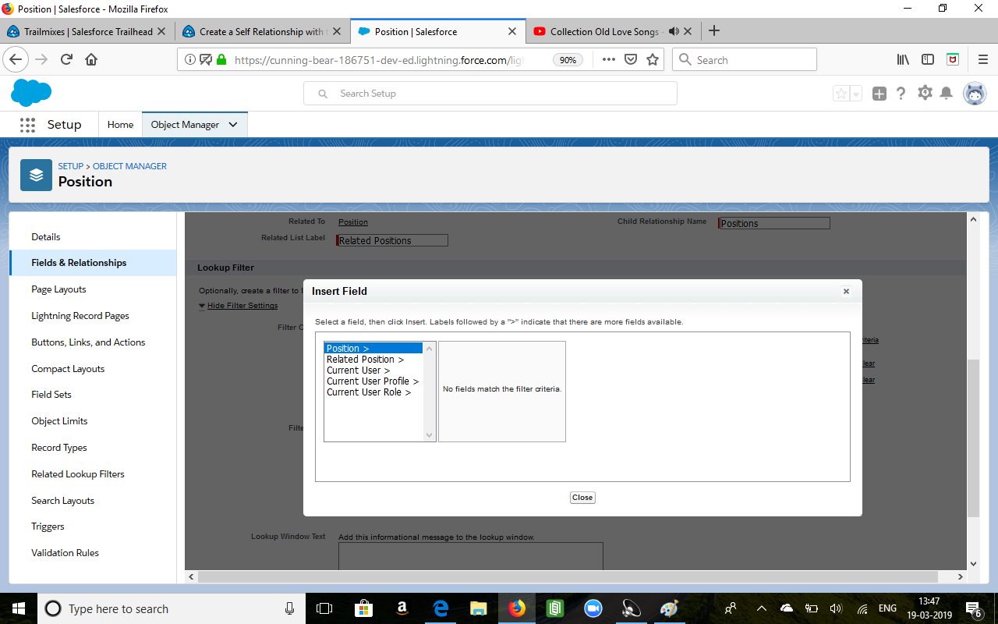Open the Microsoft Store taskbar icon
Screen dimensions: 998x624
[364, 608]
